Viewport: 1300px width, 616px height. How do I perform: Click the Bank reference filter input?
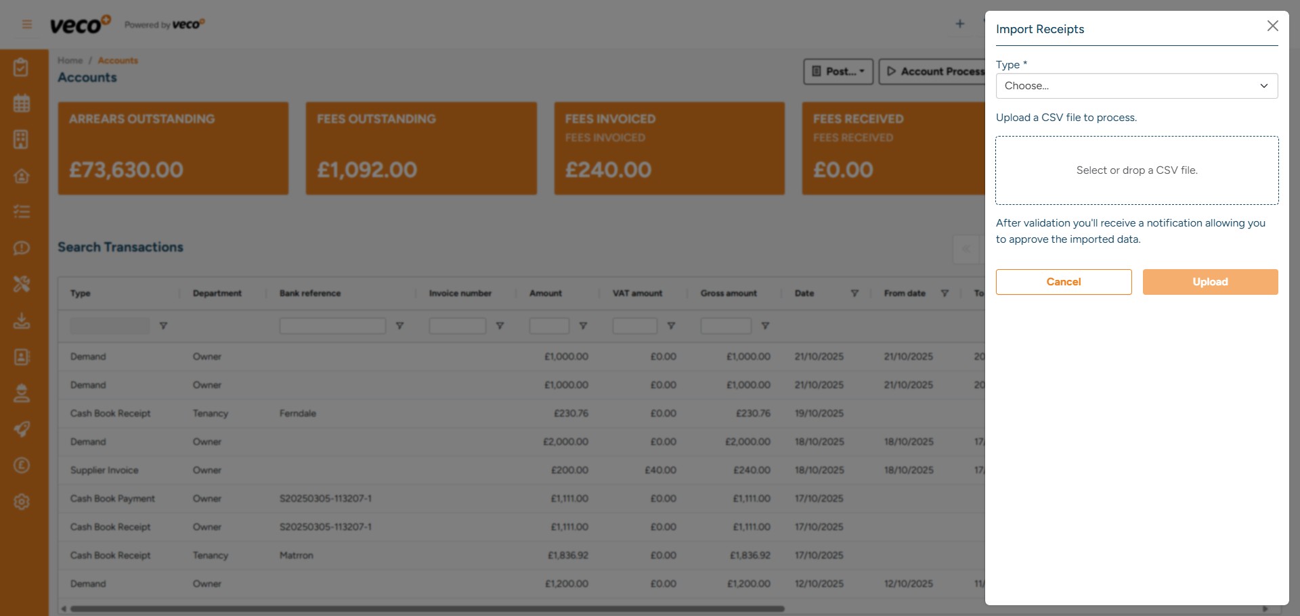(332, 326)
